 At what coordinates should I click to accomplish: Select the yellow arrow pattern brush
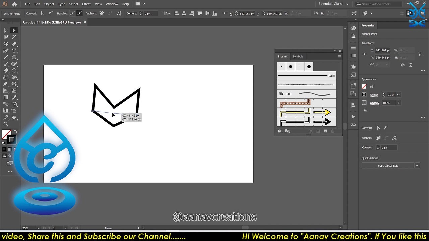306,113
